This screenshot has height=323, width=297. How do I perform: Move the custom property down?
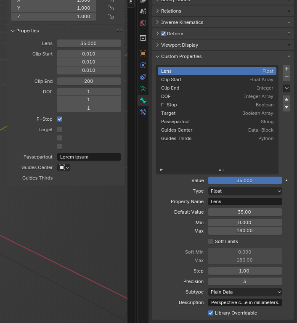tap(286, 107)
